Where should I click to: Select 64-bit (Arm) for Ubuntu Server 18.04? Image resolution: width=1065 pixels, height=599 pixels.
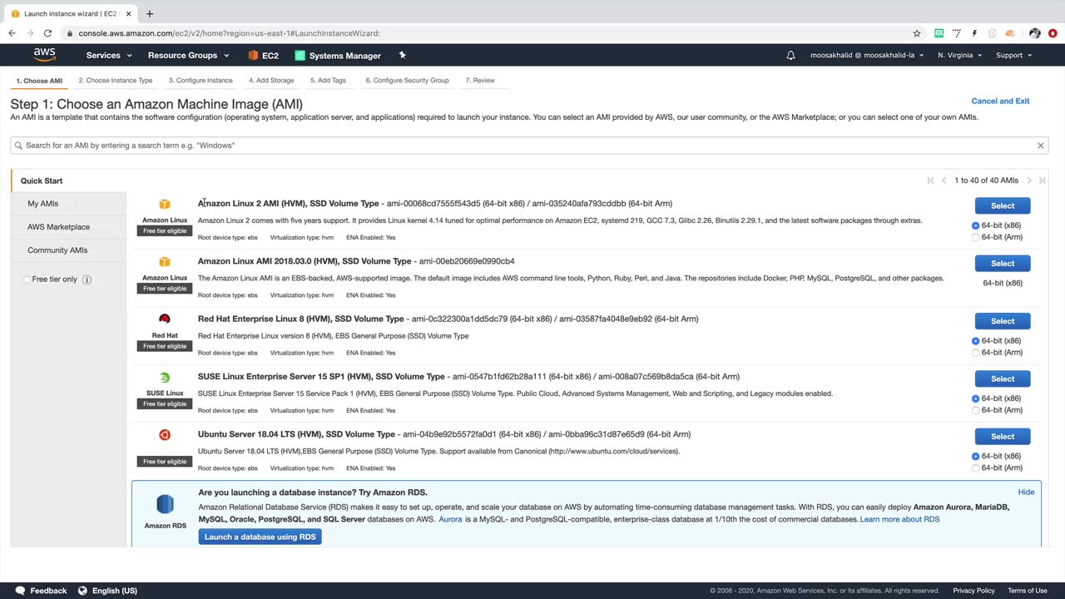[976, 468]
